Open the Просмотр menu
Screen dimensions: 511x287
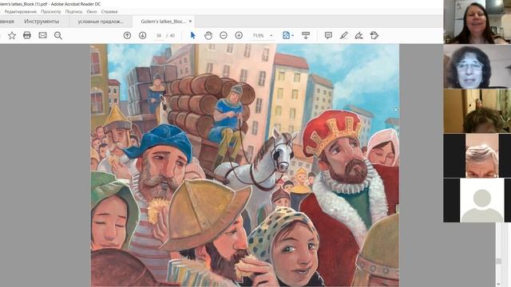click(x=51, y=11)
